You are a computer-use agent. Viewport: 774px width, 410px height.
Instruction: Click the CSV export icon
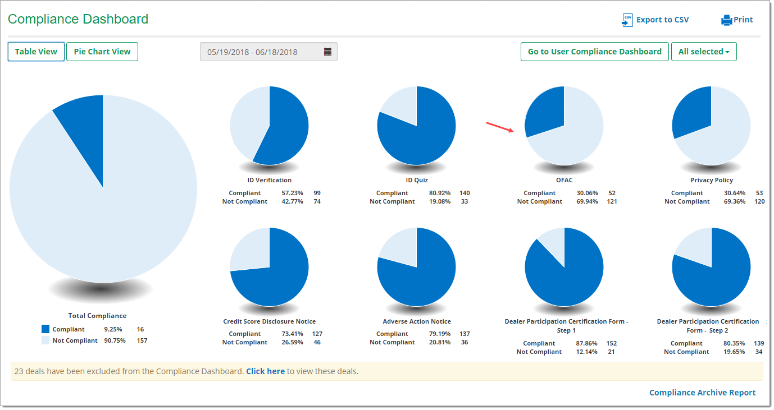click(627, 20)
